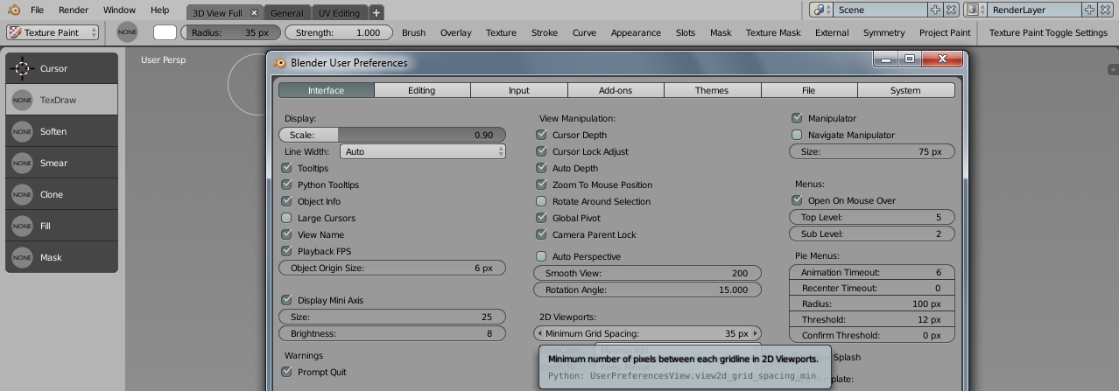Toggle Camera Parent Lock checkbox
The height and width of the screenshot is (391, 1119).
pos(541,234)
